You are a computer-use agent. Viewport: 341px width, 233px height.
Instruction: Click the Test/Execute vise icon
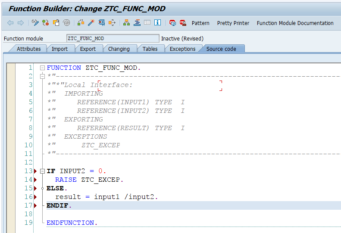click(x=102, y=22)
